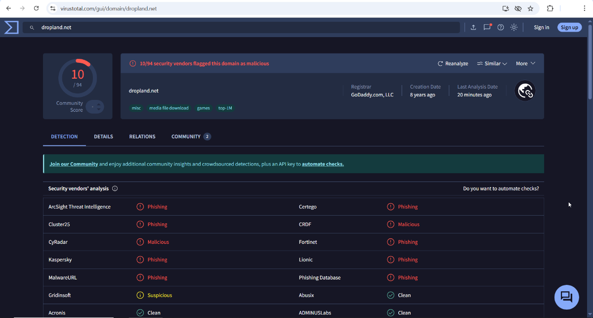Click the Phishing Database vendor name
The height and width of the screenshot is (318, 593).
[x=320, y=277]
